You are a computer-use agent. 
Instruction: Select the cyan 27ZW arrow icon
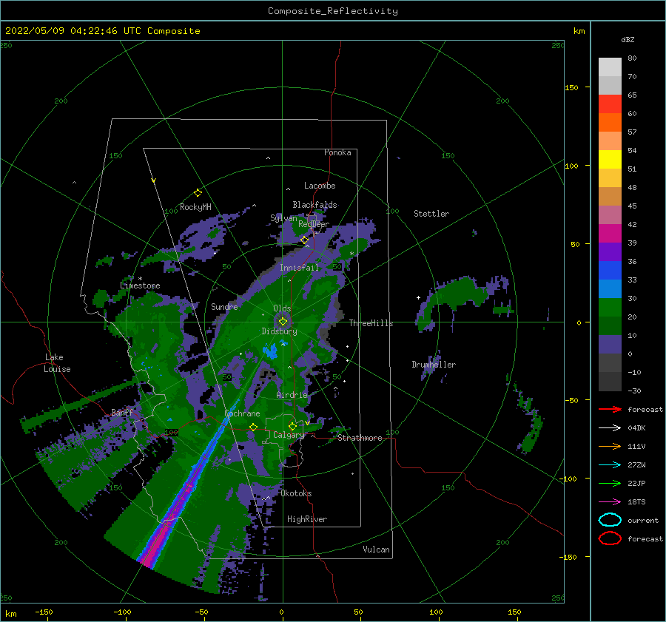click(610, 465)
